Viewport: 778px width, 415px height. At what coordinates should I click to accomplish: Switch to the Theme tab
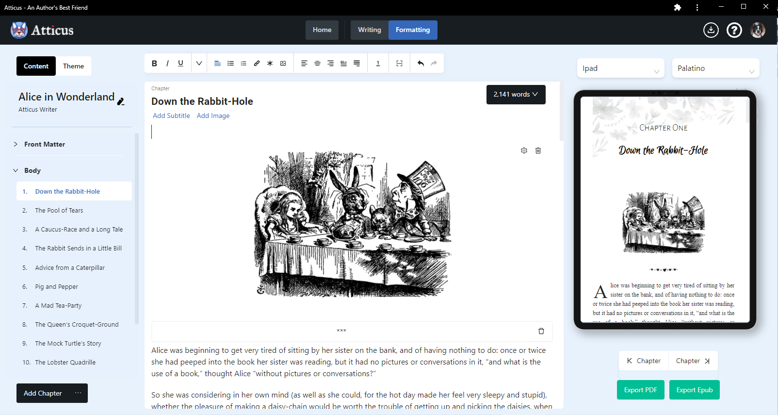(73, 66)
